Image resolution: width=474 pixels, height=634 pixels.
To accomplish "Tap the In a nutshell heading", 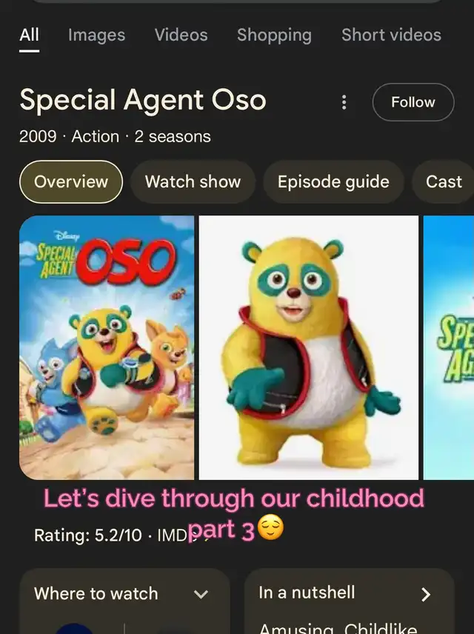I will pos(307,593).
